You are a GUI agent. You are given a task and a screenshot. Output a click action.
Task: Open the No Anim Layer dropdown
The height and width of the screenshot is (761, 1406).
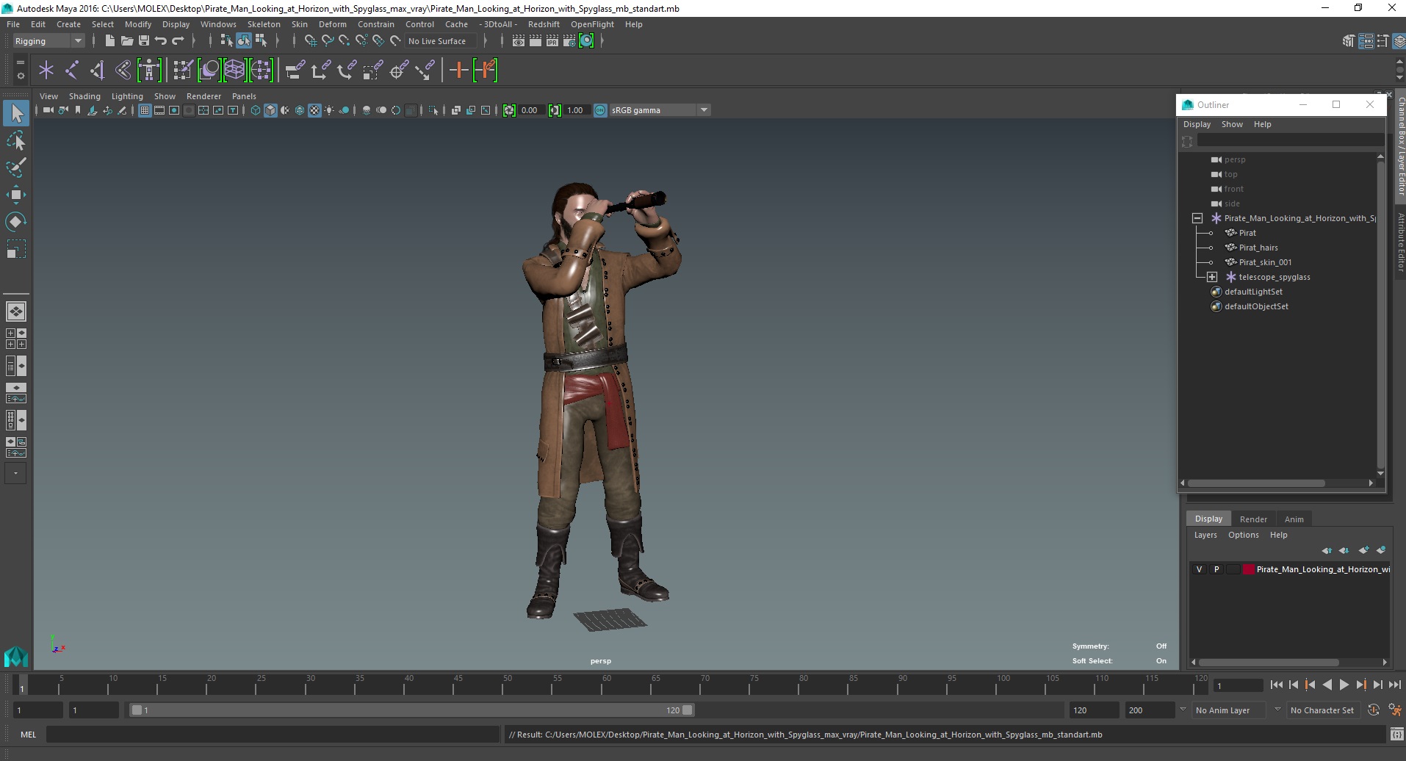click(1230, 710)
